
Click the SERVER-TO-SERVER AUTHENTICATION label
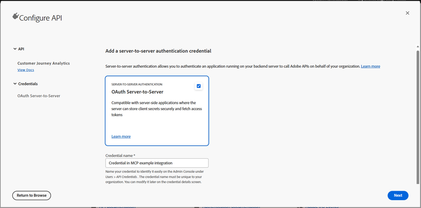pos(137,84)
